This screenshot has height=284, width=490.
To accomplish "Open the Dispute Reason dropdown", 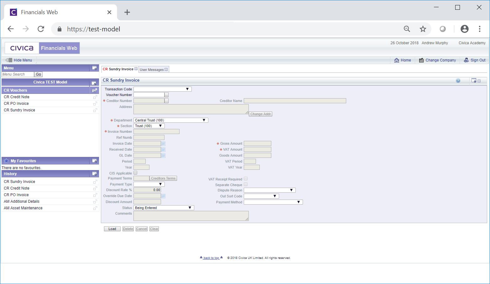I will coord(270,190).
